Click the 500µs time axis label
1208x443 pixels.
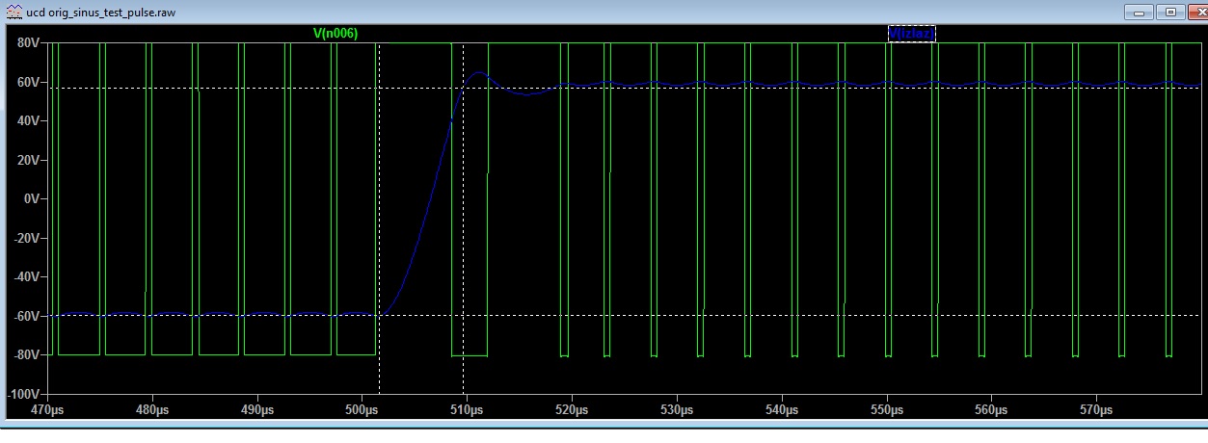coord(362,410)
